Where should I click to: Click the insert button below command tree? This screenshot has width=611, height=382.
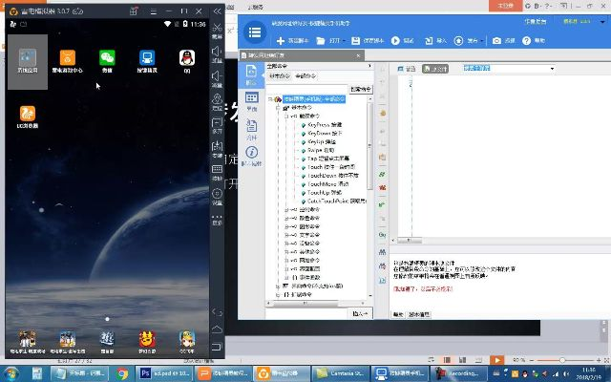(360, 313)
